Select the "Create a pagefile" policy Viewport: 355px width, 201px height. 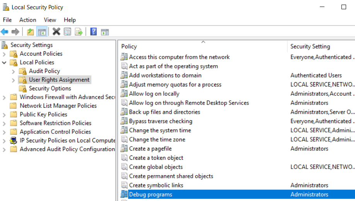pos(150,149)
